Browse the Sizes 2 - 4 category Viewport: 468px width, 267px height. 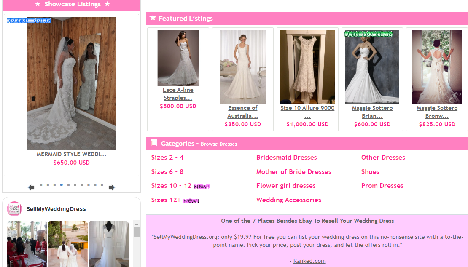click(x=167, y=158)
